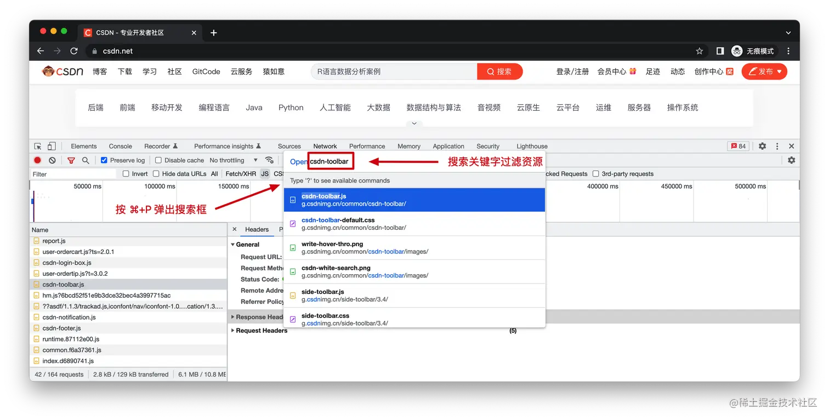Open network panel settings gear

pyautogui.click(x=791, y=160)
